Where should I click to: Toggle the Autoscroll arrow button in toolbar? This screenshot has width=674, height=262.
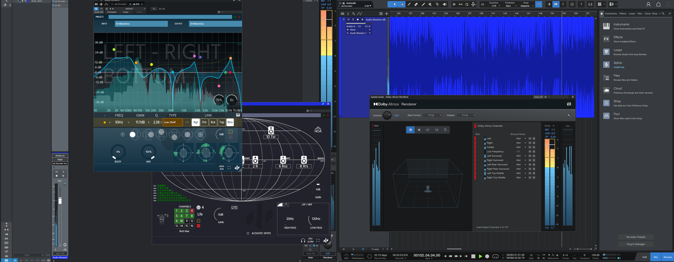click(556, 4)
